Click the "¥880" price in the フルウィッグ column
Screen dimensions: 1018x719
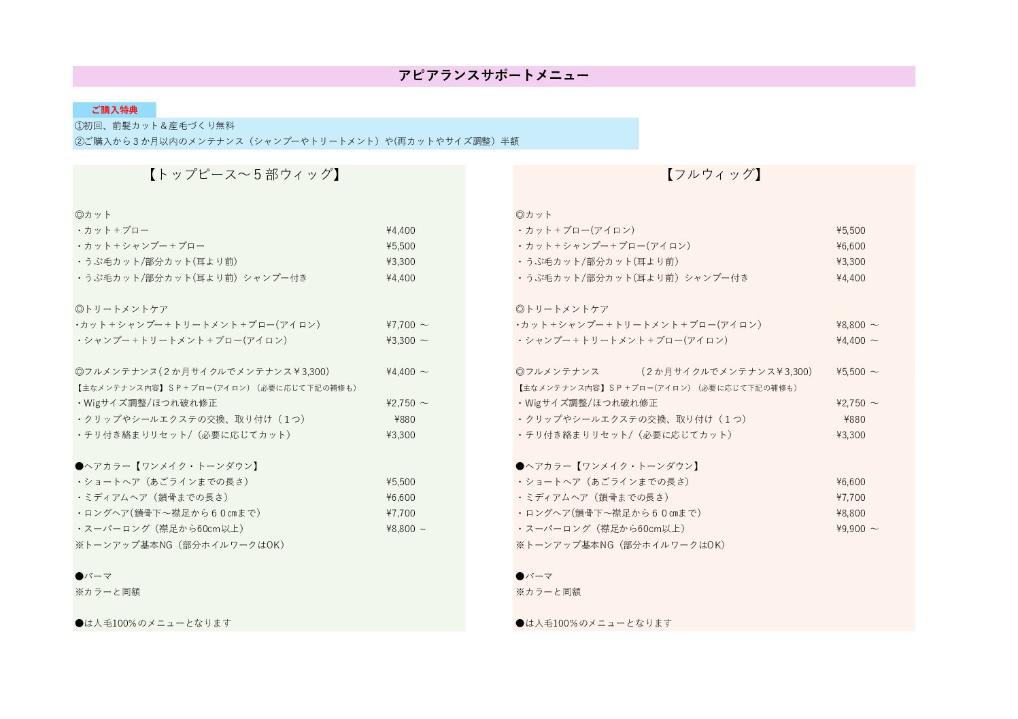855,419
